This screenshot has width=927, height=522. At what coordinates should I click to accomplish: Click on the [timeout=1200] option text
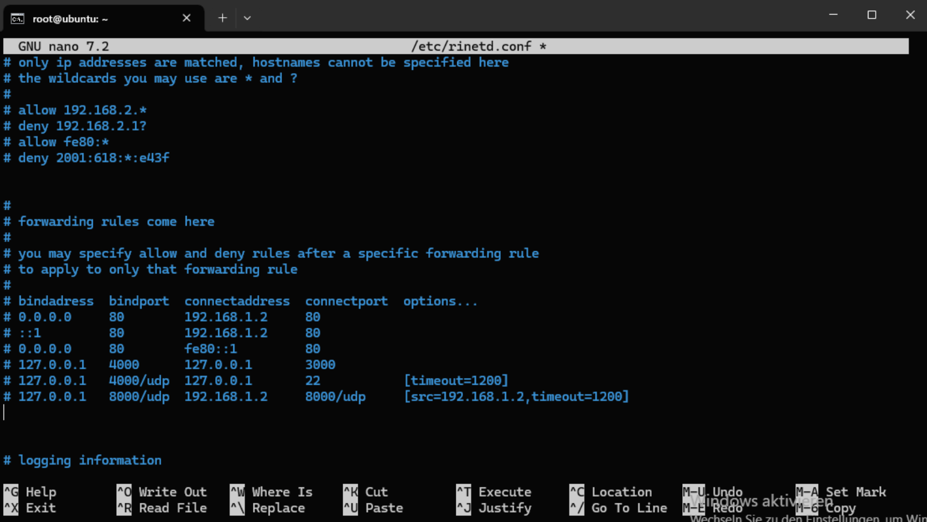coord(456,381)
